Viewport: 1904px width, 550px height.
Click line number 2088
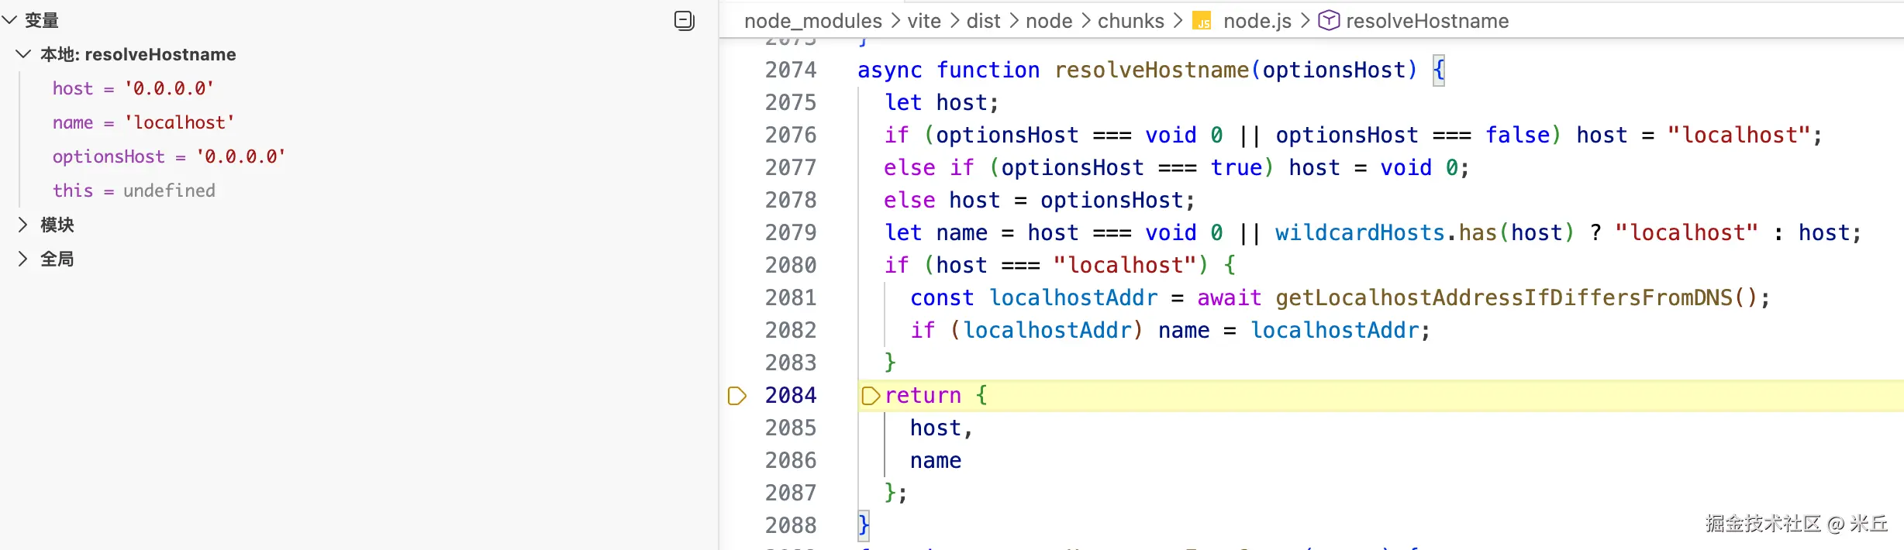point(791,526)
